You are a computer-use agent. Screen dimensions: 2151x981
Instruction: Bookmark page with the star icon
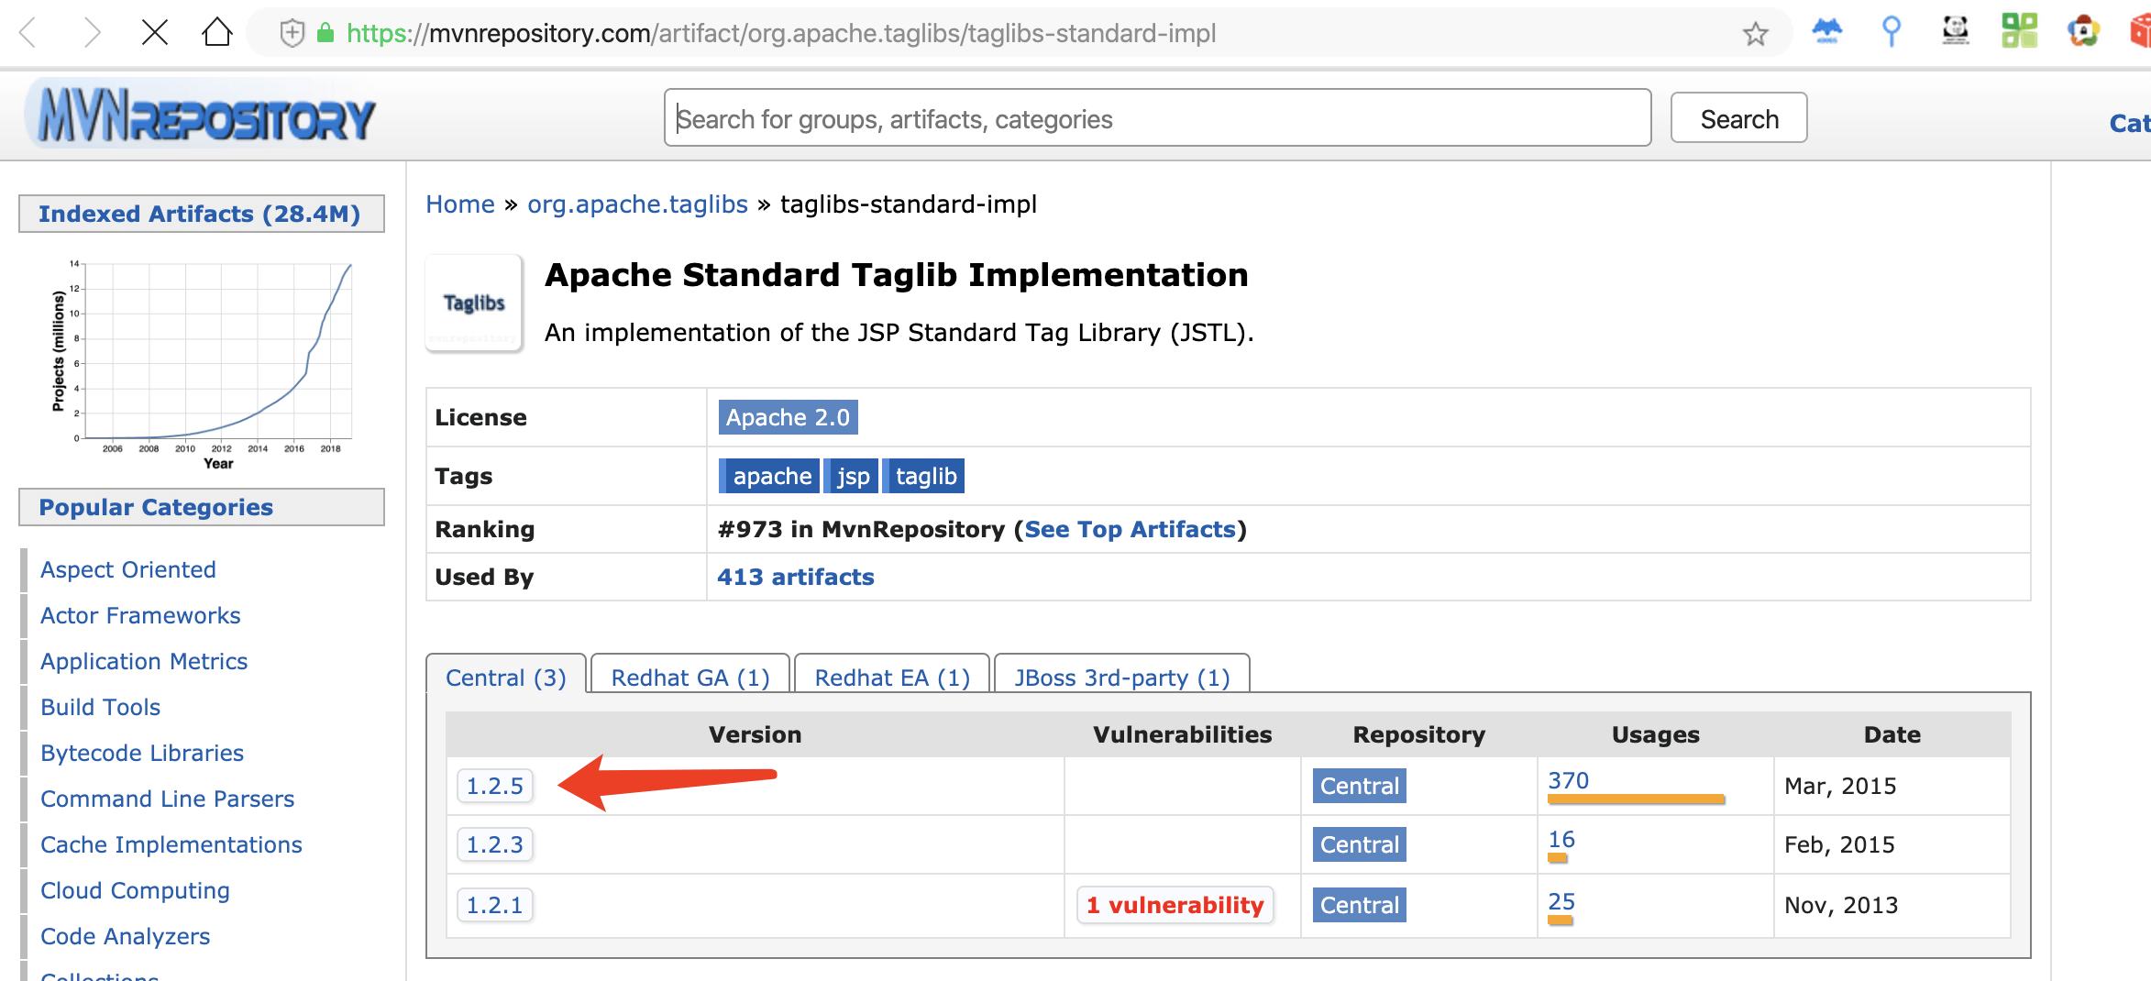pos(1755,34)
